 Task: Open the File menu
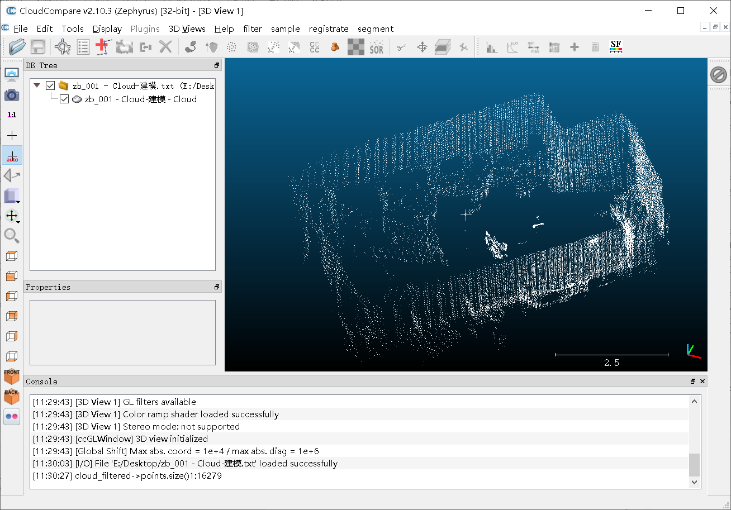[x=21, y=28]
